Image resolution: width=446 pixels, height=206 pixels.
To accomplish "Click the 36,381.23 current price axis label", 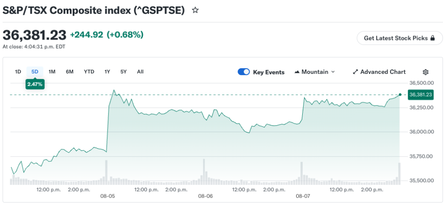I will click(x=421, y=94).
